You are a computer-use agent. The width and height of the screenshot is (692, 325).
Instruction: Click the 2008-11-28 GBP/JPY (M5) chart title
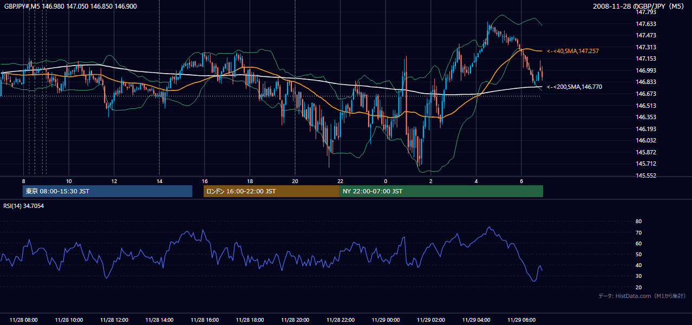coord(639,6)
